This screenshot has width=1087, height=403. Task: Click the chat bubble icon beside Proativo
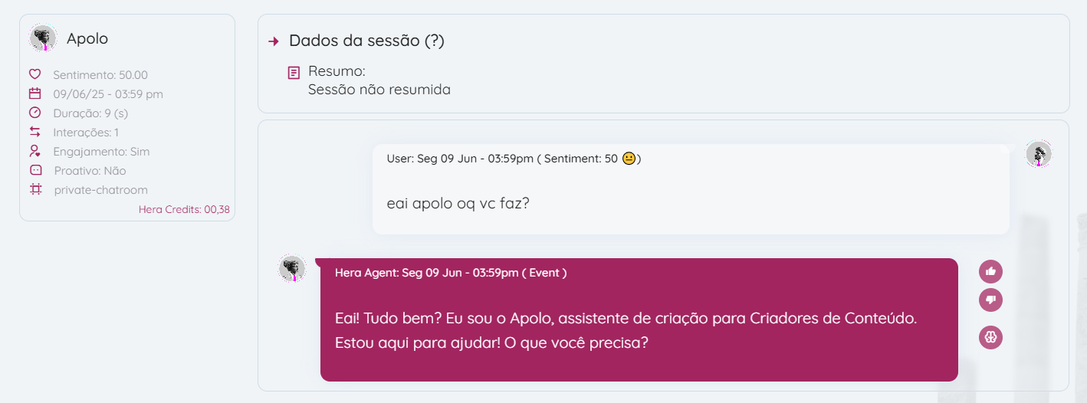(35, 170)
